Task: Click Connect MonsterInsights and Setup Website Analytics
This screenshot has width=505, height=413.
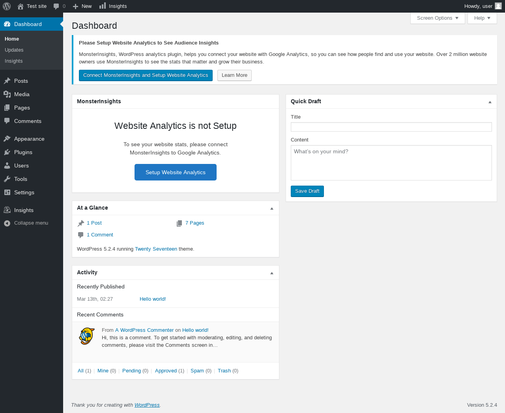Action: click(146, 75)
